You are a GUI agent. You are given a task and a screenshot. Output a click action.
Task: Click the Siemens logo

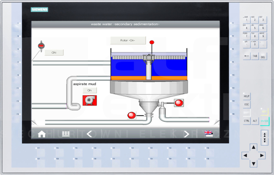coord(39,10)
